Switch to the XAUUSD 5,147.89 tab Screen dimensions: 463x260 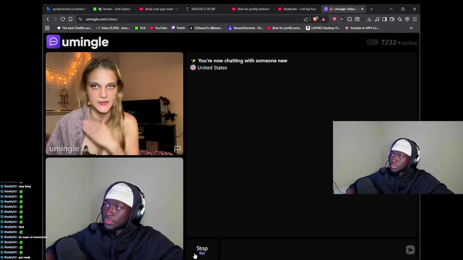point(205,9)
